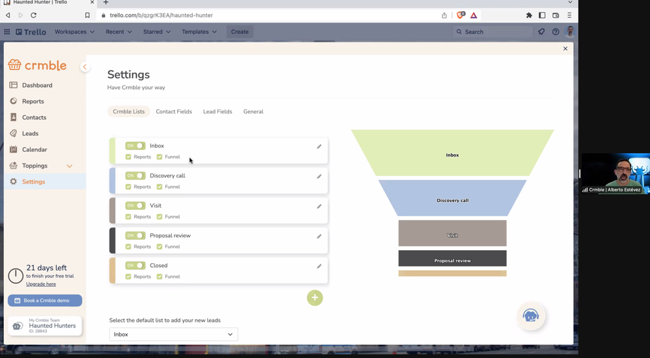Click the Inbox green funnel segment
650x358 pixels.
(x=452, y=153)
